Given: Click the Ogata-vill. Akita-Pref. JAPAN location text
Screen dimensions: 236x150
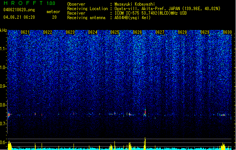Looking at the screenshot, I should (167, 9).
